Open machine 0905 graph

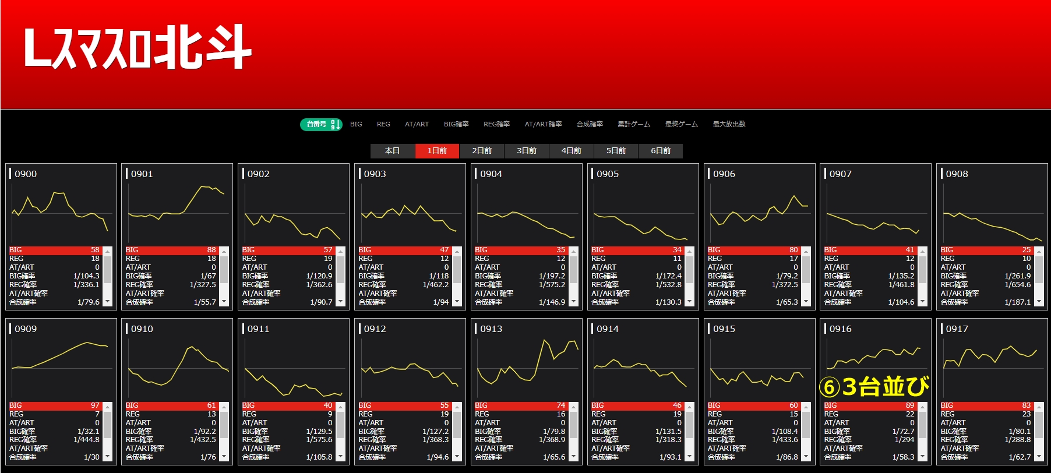coord(644,213)
